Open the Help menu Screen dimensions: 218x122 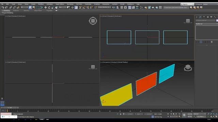[x=138, y=4]
